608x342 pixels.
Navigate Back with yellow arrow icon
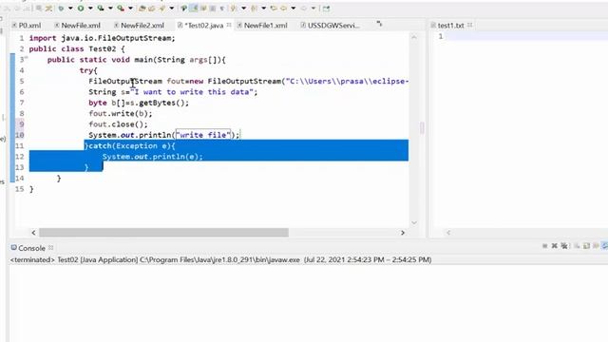[284, 9]
